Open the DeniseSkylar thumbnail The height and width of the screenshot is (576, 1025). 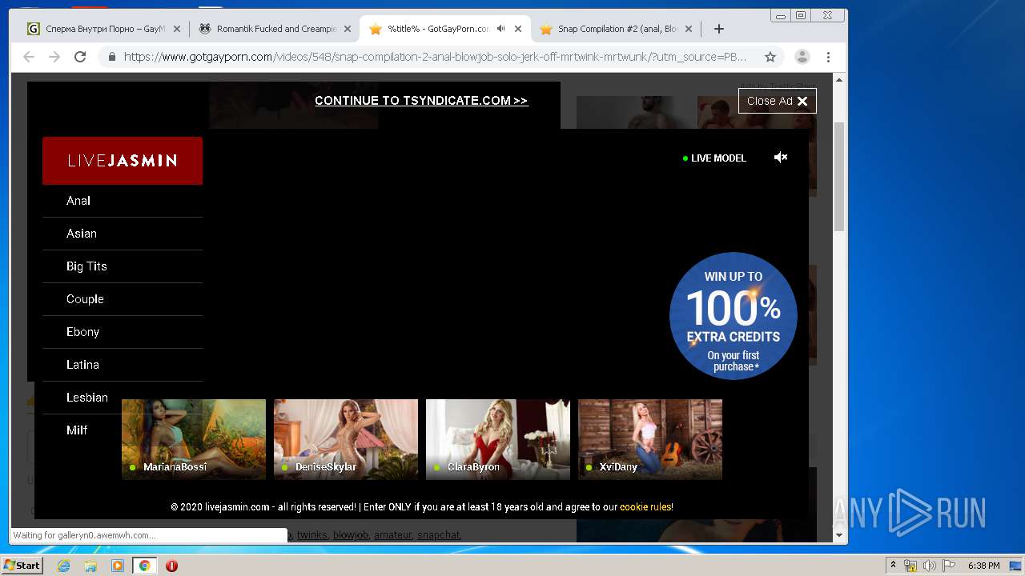coord(346,439)
